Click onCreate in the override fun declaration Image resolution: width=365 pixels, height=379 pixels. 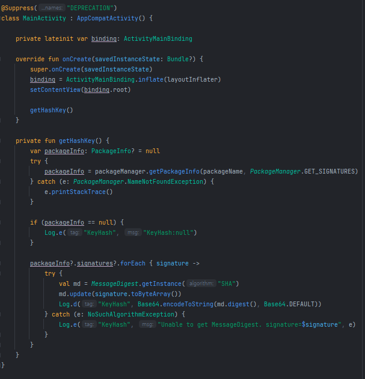(77, 59)
